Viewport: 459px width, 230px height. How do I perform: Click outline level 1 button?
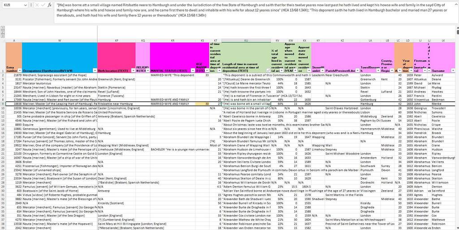2,28
